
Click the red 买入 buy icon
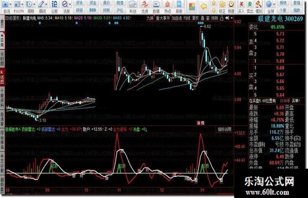pos(241,5)
